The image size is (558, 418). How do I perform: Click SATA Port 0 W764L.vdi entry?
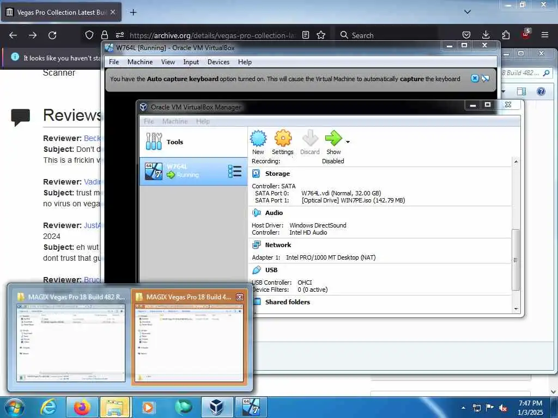tap(341, 193)
